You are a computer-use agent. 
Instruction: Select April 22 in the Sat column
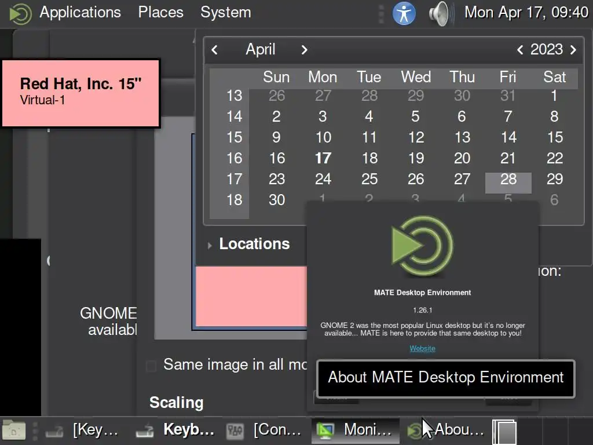point(554,158)
